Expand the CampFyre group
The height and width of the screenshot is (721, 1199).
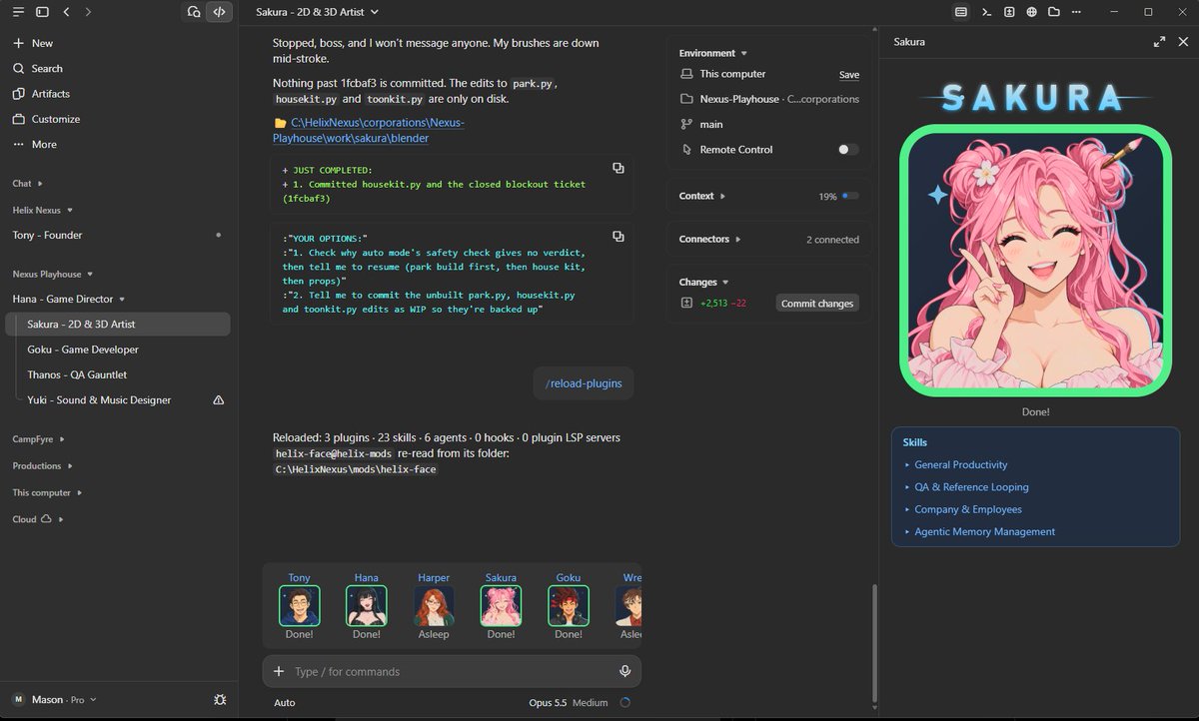click(x=38, y=439)
